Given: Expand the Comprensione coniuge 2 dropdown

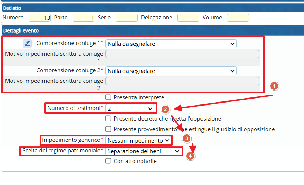Looking at the screenshot, I should (x=171, y=71).
